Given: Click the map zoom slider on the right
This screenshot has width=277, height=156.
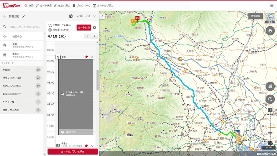Looking at the screenshot, I should click(x=270, y=125).
